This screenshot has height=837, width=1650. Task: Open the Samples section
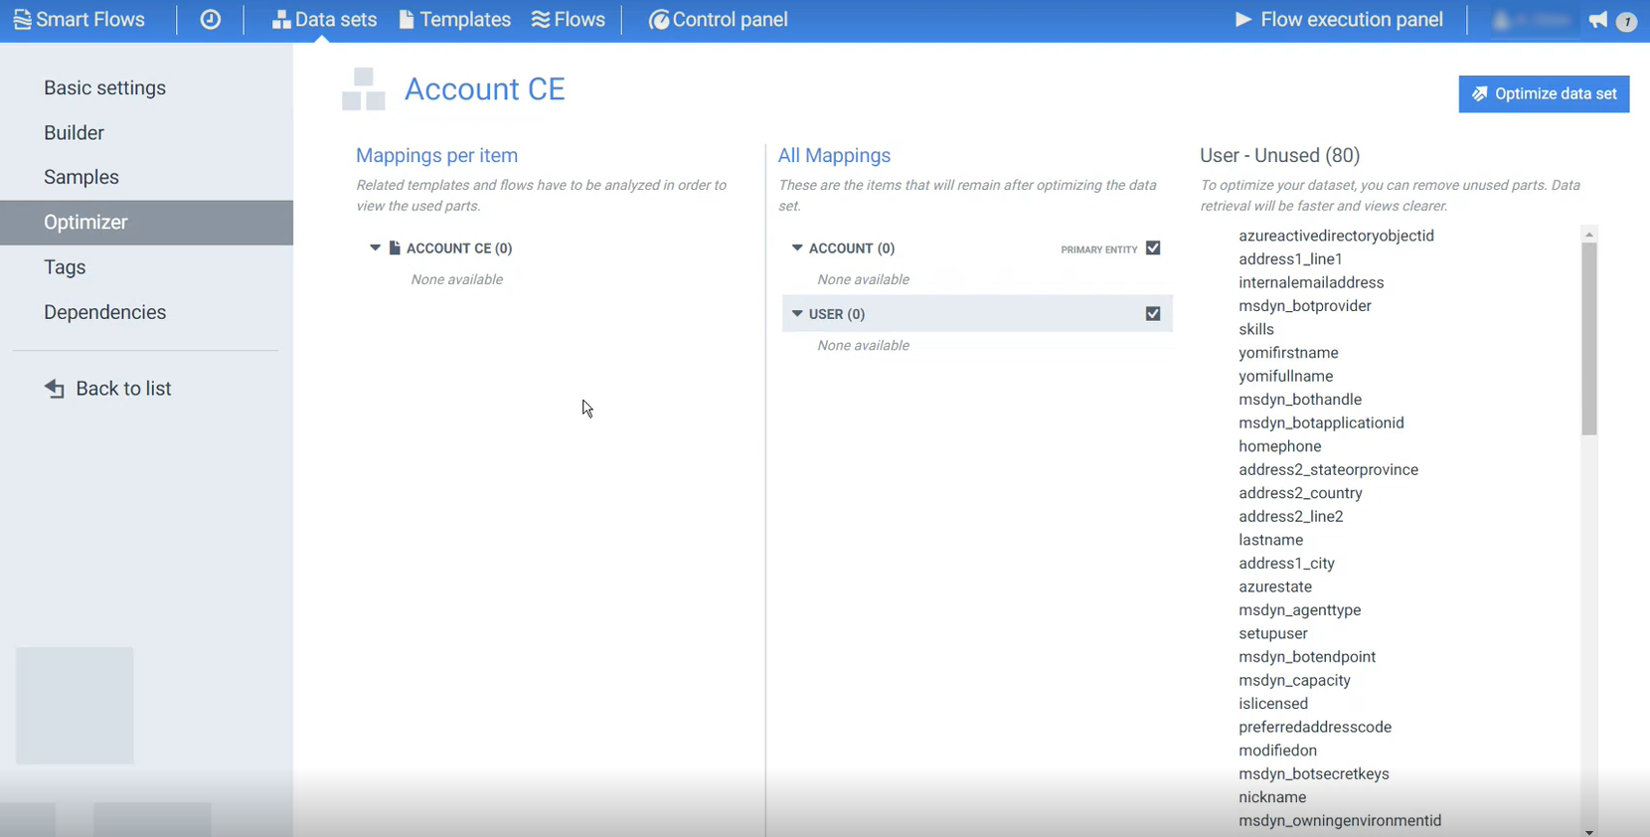(x=82, y=177)
